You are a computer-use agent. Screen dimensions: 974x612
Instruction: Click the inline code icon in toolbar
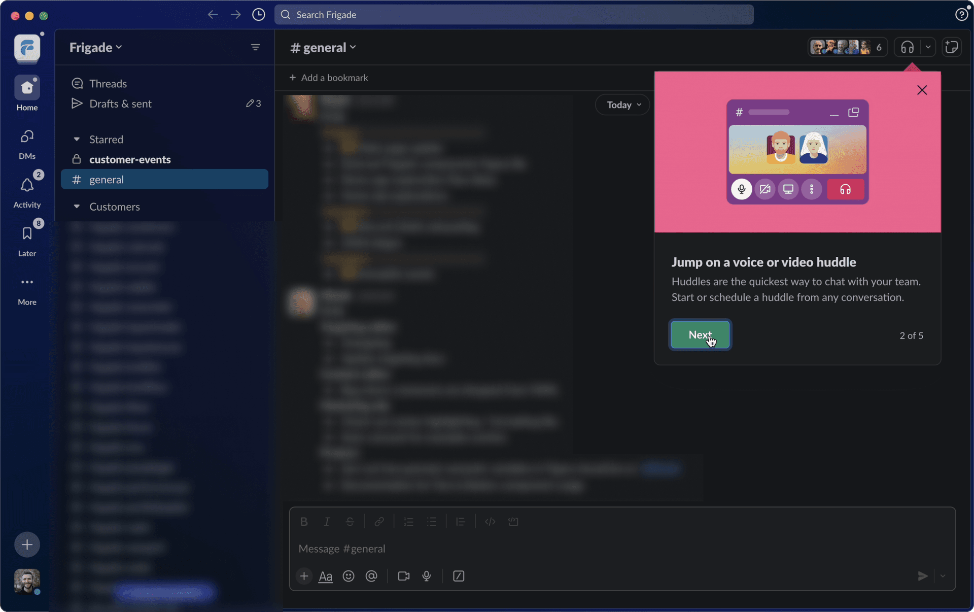point(491,522)
